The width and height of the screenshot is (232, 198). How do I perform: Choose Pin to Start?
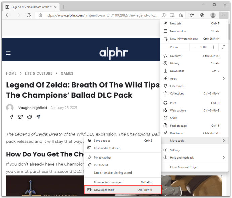coord(123,165)
